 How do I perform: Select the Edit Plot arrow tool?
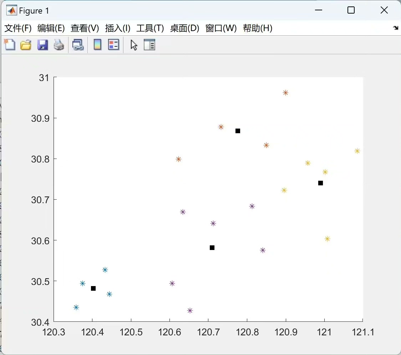[x=134, y=45]
